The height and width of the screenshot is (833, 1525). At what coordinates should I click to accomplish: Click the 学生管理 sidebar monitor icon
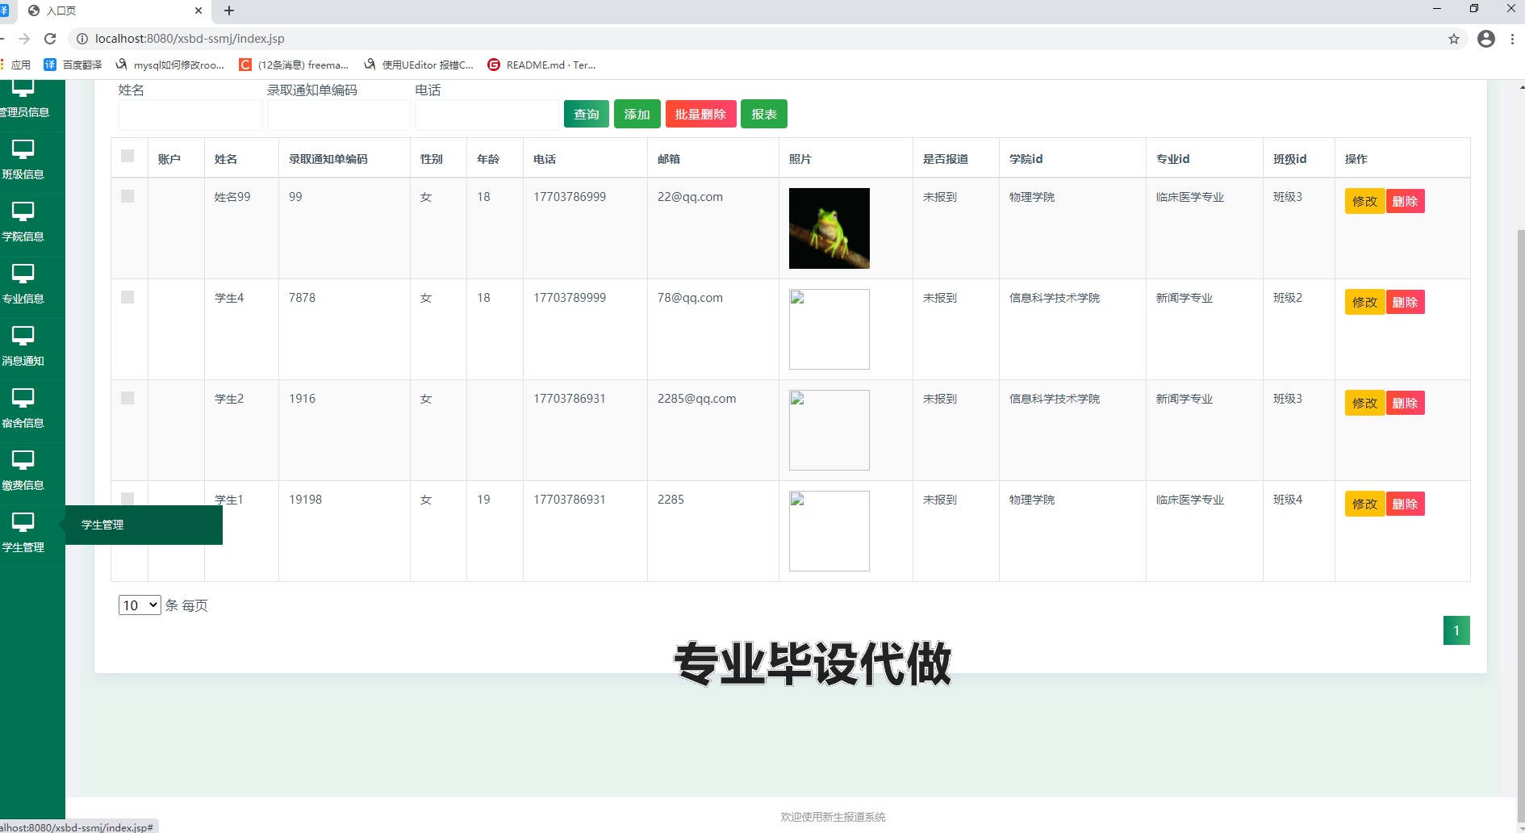[x=23, y=522]
